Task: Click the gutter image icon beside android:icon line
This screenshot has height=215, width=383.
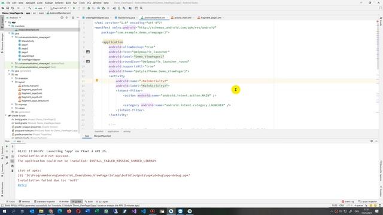Action: 88,52
